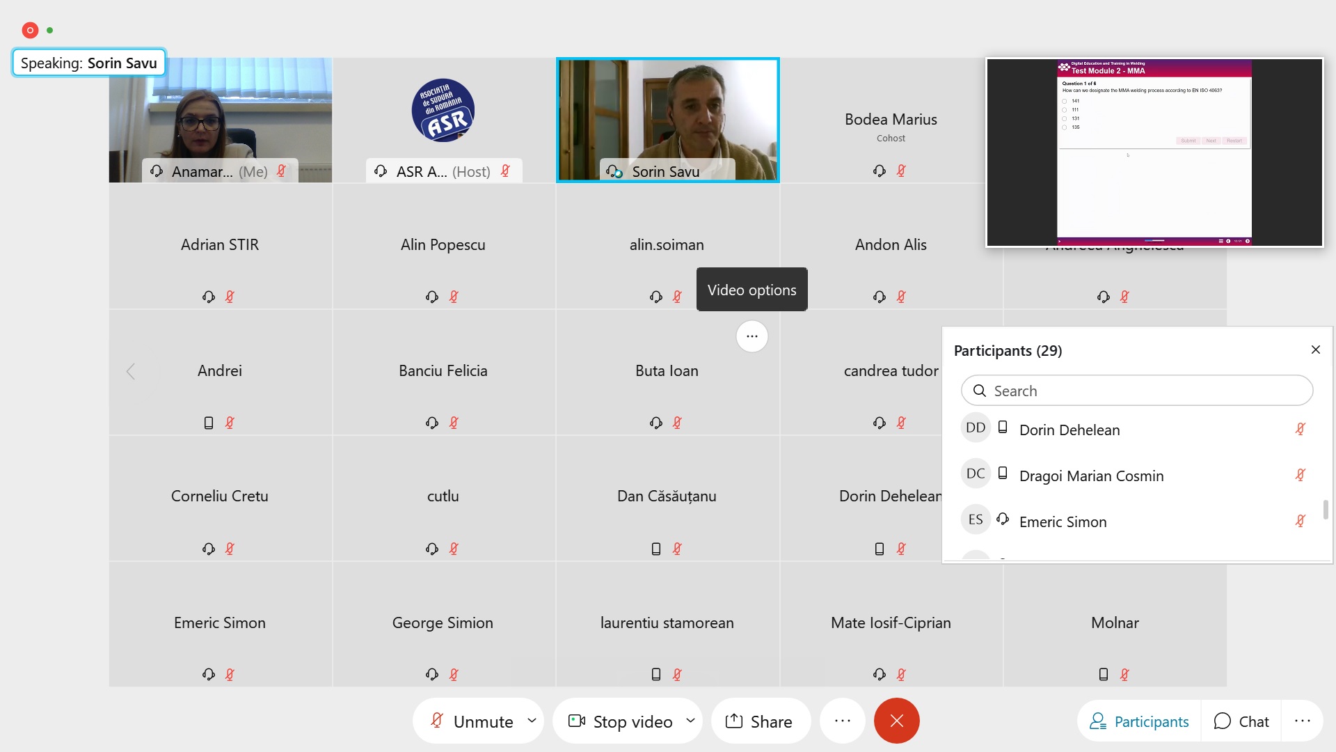The height and width of the screenshot is (752, 1336).
Task: Close the Participants panel
Action: (1315, 350)
